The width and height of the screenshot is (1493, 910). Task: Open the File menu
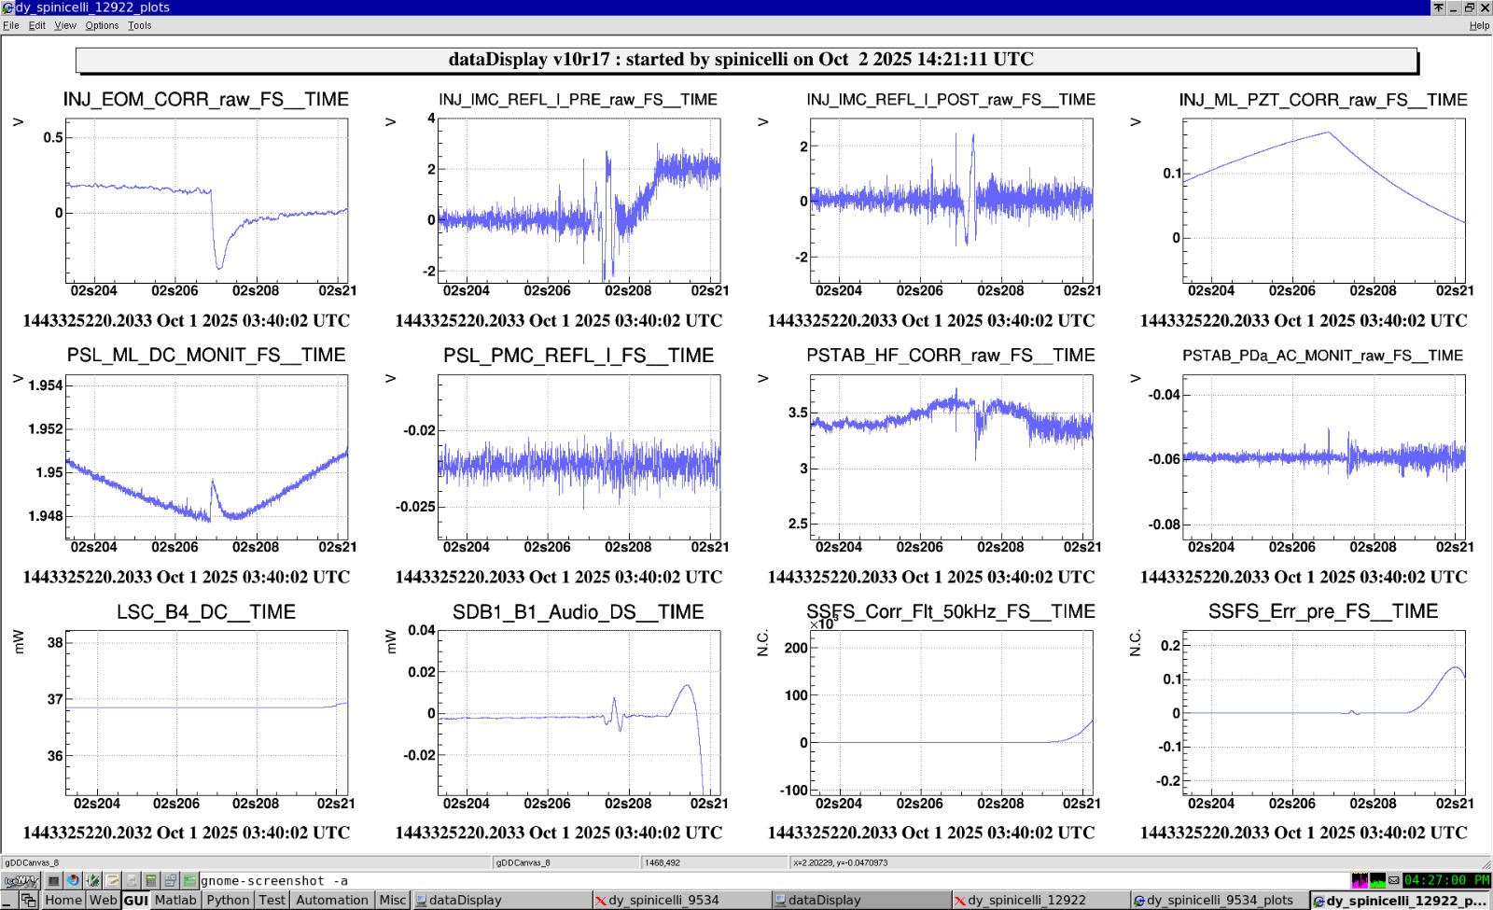click(x=11, y=25)
